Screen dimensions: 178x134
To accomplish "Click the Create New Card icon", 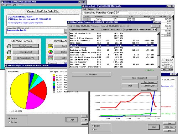I will point(9,52).
